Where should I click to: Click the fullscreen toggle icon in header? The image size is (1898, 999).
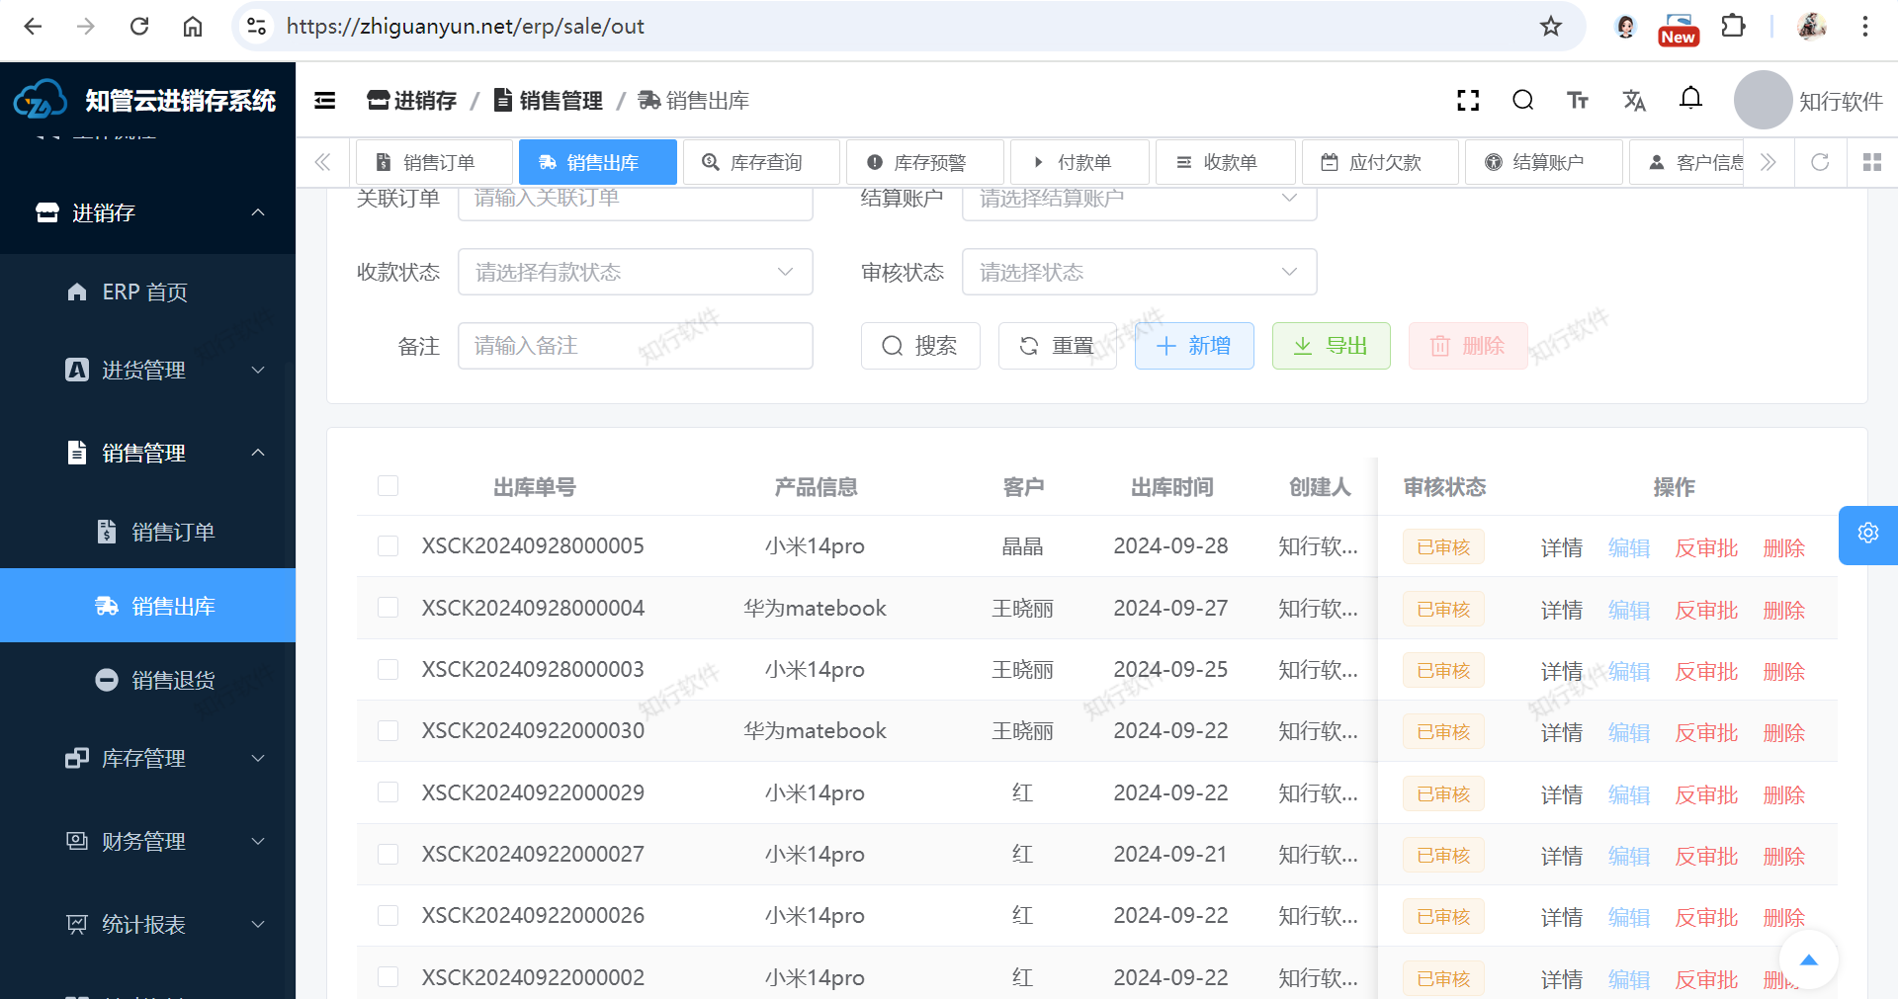(1468, 100)
